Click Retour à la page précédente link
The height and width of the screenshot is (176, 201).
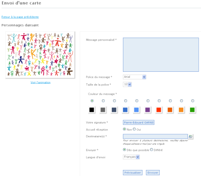point(20,17)
